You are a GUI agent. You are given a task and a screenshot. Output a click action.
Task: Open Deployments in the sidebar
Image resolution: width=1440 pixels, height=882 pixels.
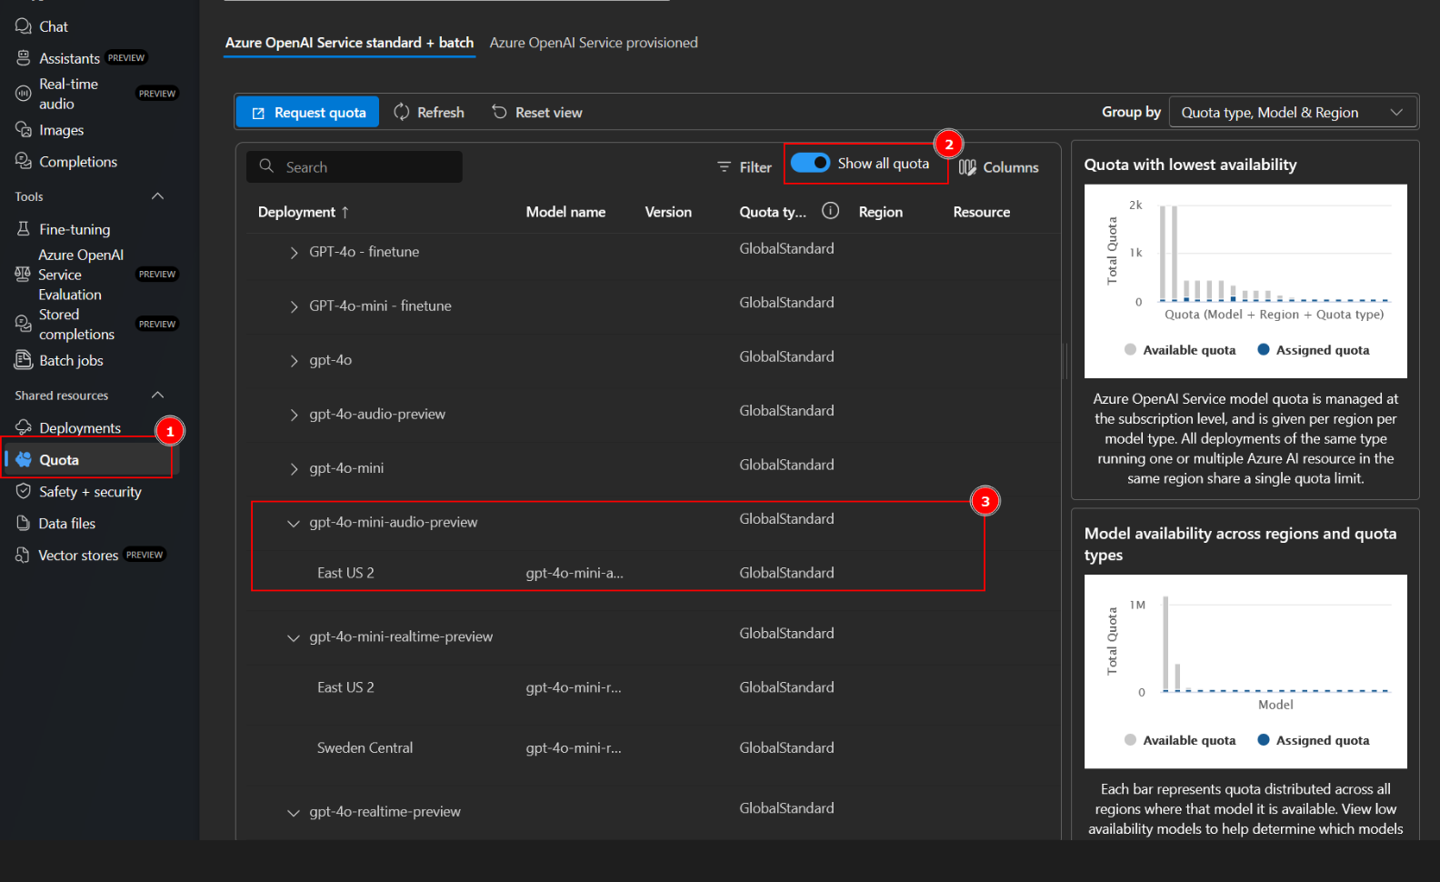[80, 428]
